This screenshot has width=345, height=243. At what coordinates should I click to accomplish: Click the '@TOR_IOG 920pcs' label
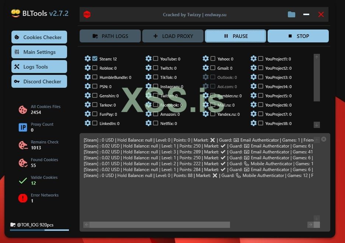point(35,225)
